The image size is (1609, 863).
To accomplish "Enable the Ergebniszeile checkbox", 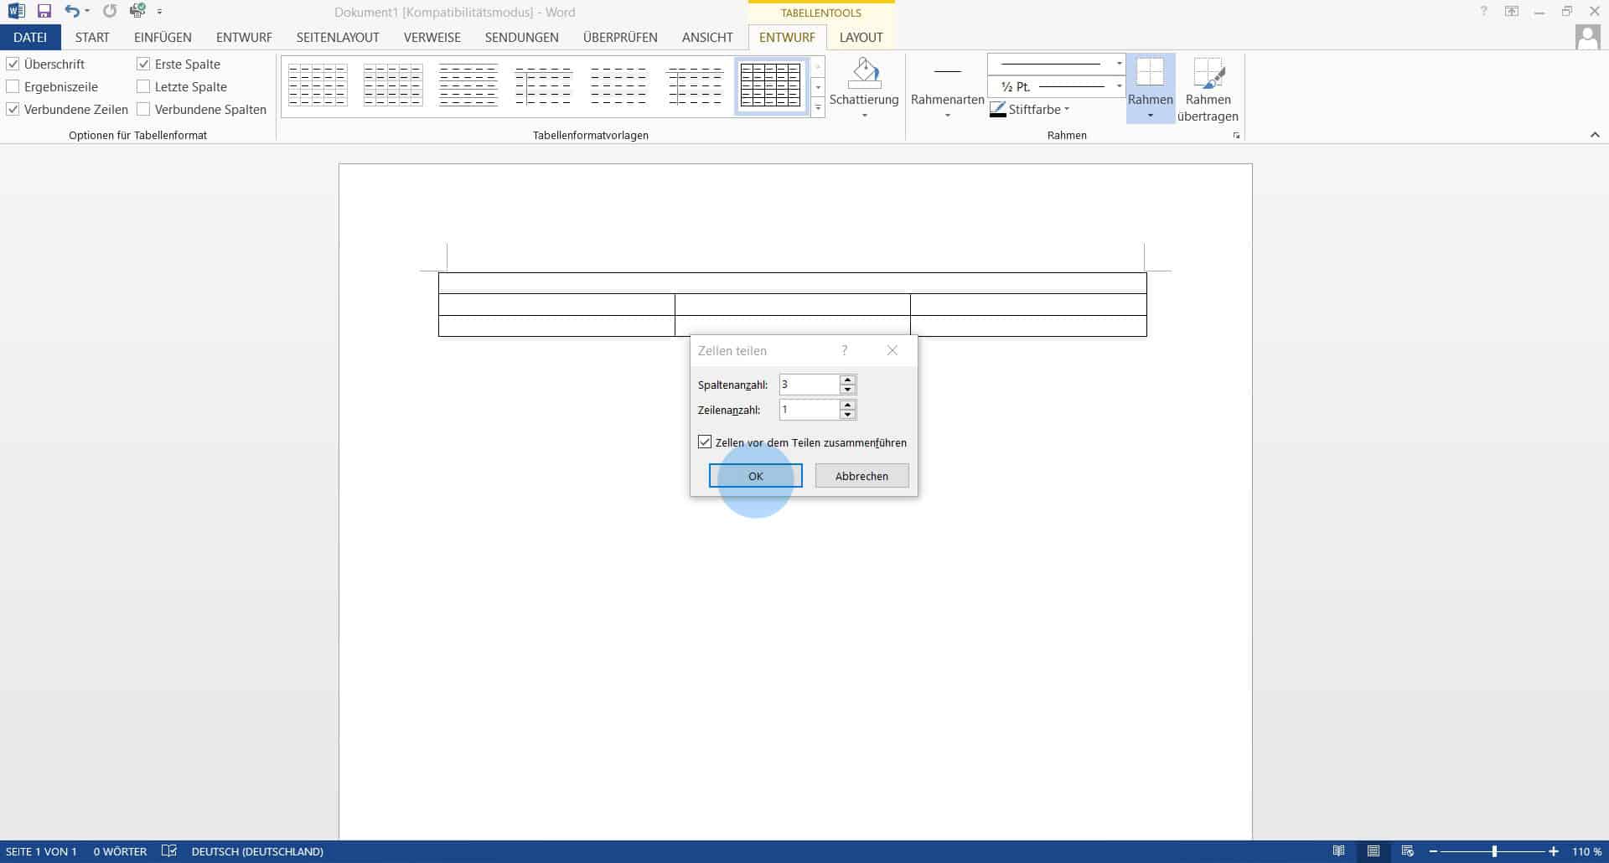I will pos(13,87).
